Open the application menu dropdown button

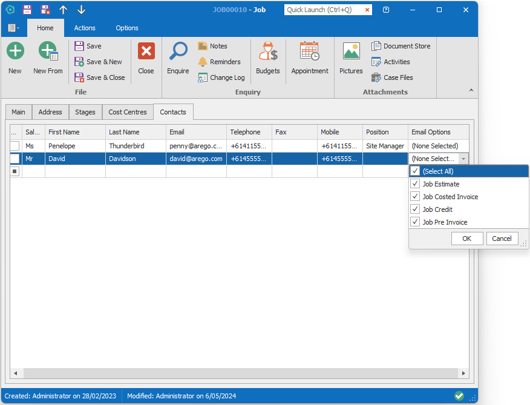[13, 28]
